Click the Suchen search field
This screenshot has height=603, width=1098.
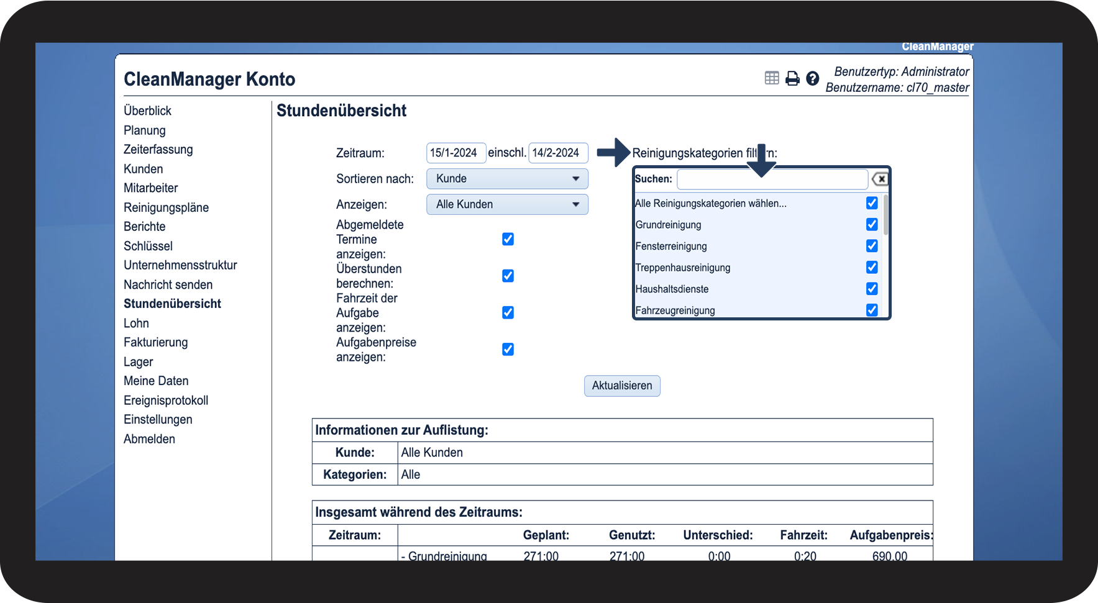tap(772, 179)
